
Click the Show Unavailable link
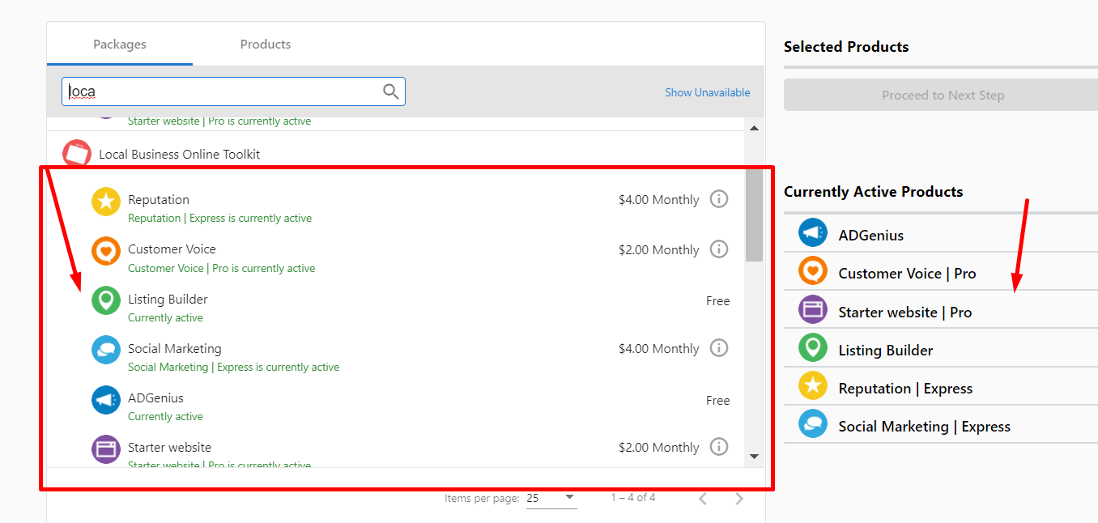pos(708,92)
